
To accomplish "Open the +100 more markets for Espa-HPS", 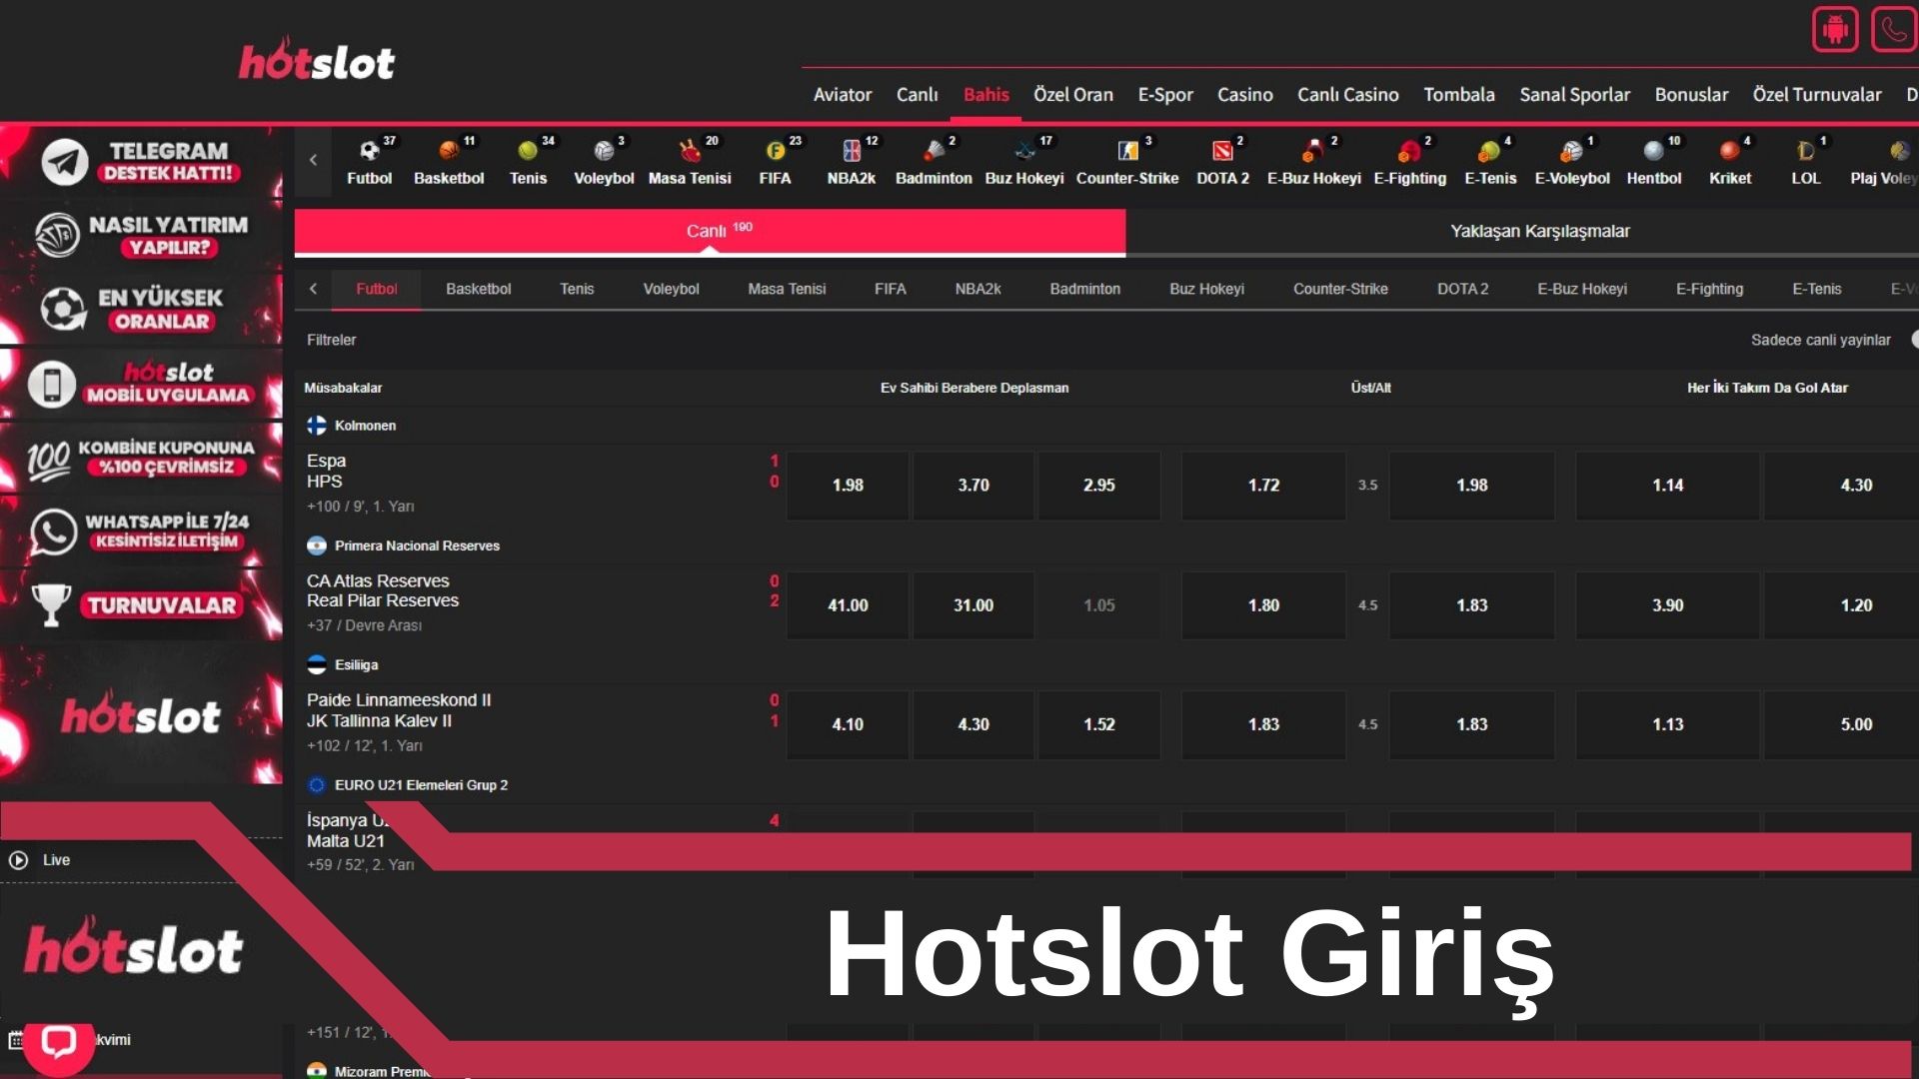I will (x=323, y=507).
